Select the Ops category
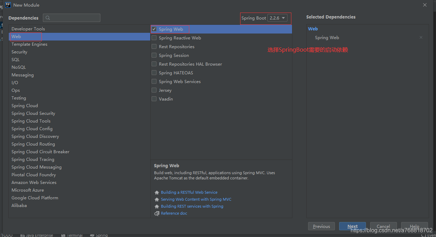 coord(79,90)
